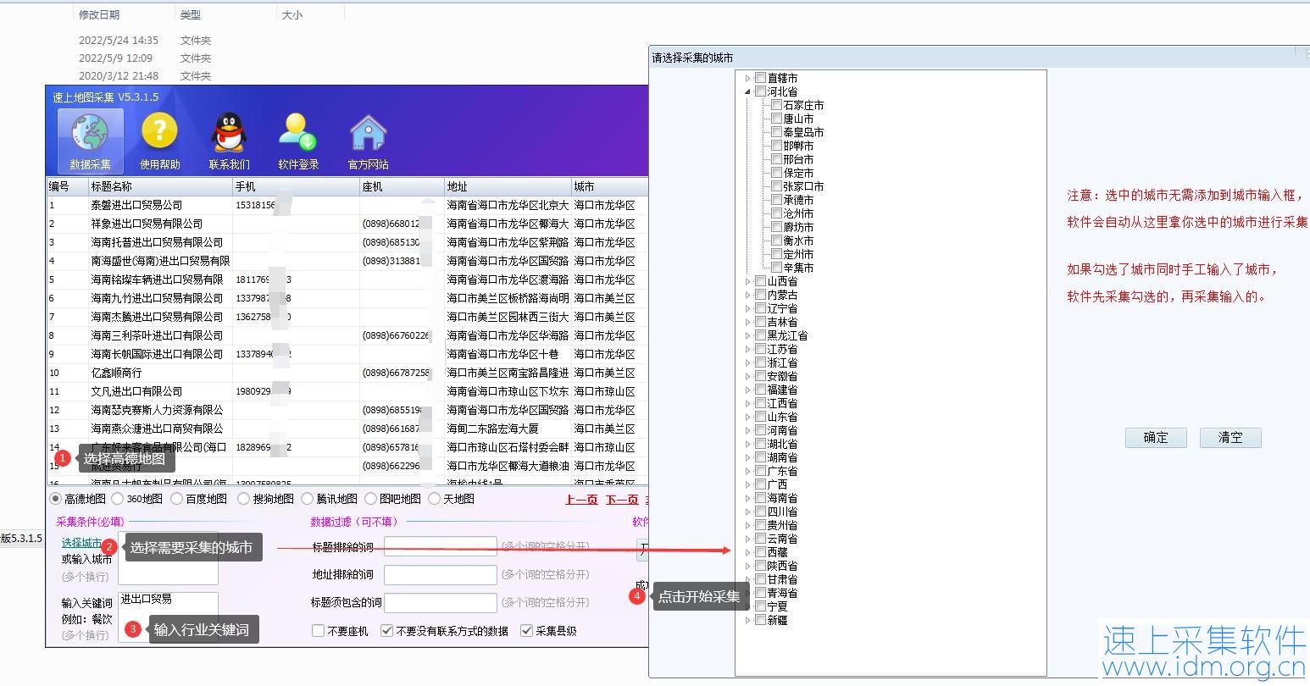The height and width of the screenshot is (686, 1310).
Task: Toggle the 不要座机 checkbox
Action: pyautogui.click(x=318, y=631)
